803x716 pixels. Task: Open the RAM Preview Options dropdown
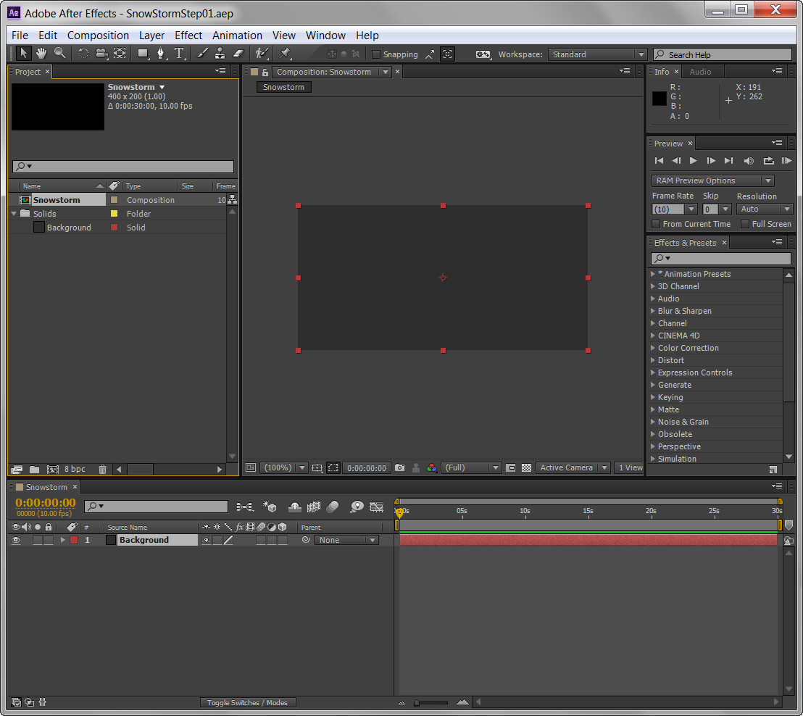click(x=713, y=180)
